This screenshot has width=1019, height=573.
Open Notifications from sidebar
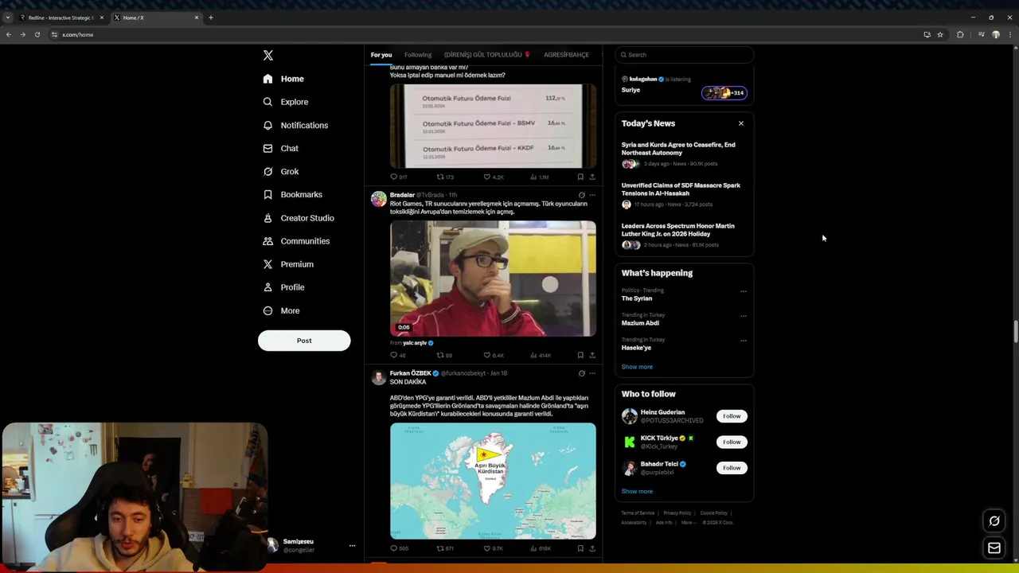click(295, 125)
